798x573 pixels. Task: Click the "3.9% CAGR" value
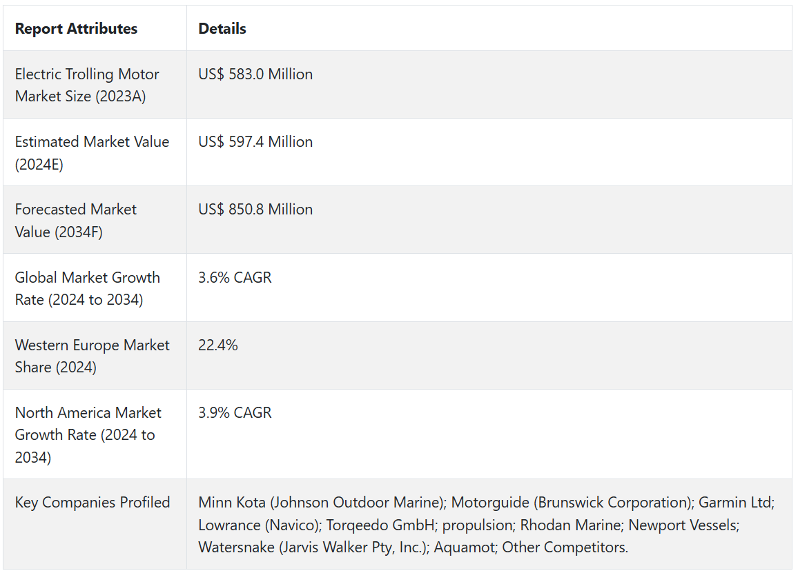235,413
